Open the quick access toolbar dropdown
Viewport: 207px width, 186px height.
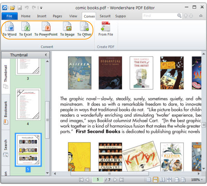point(41,8)
